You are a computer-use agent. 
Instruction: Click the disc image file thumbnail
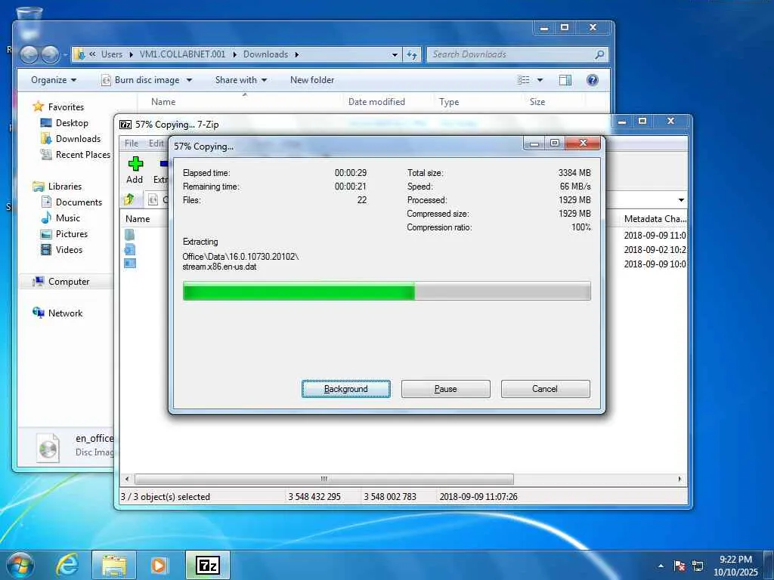48,448
